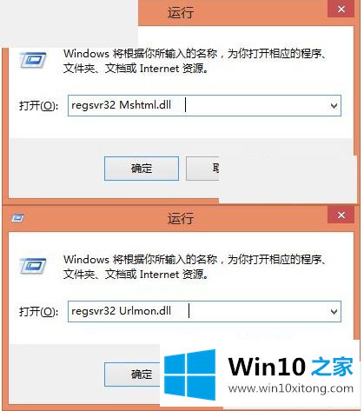
Task: Visit the www.win10xitong.com link
Action: pos(291,388)
